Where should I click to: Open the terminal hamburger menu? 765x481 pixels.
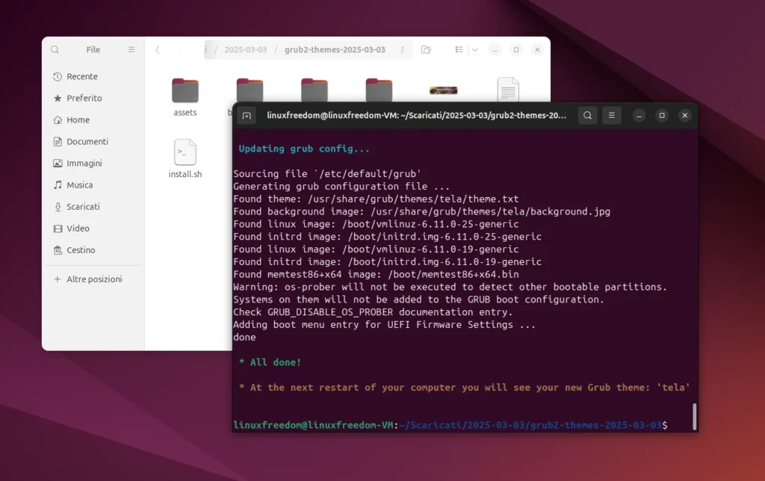pos(611,116)
